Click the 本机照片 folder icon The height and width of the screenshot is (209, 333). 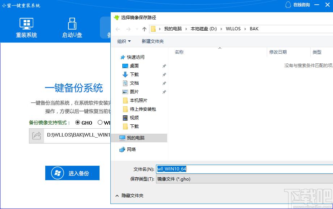click(125, 101)
